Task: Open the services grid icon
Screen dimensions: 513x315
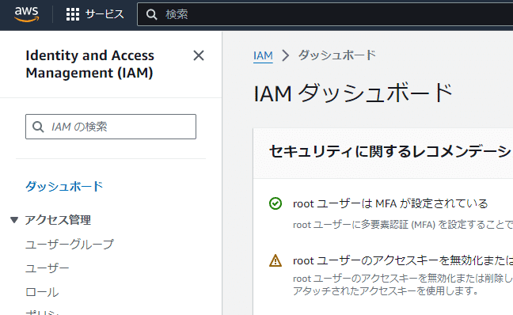Action: [73, 14]
